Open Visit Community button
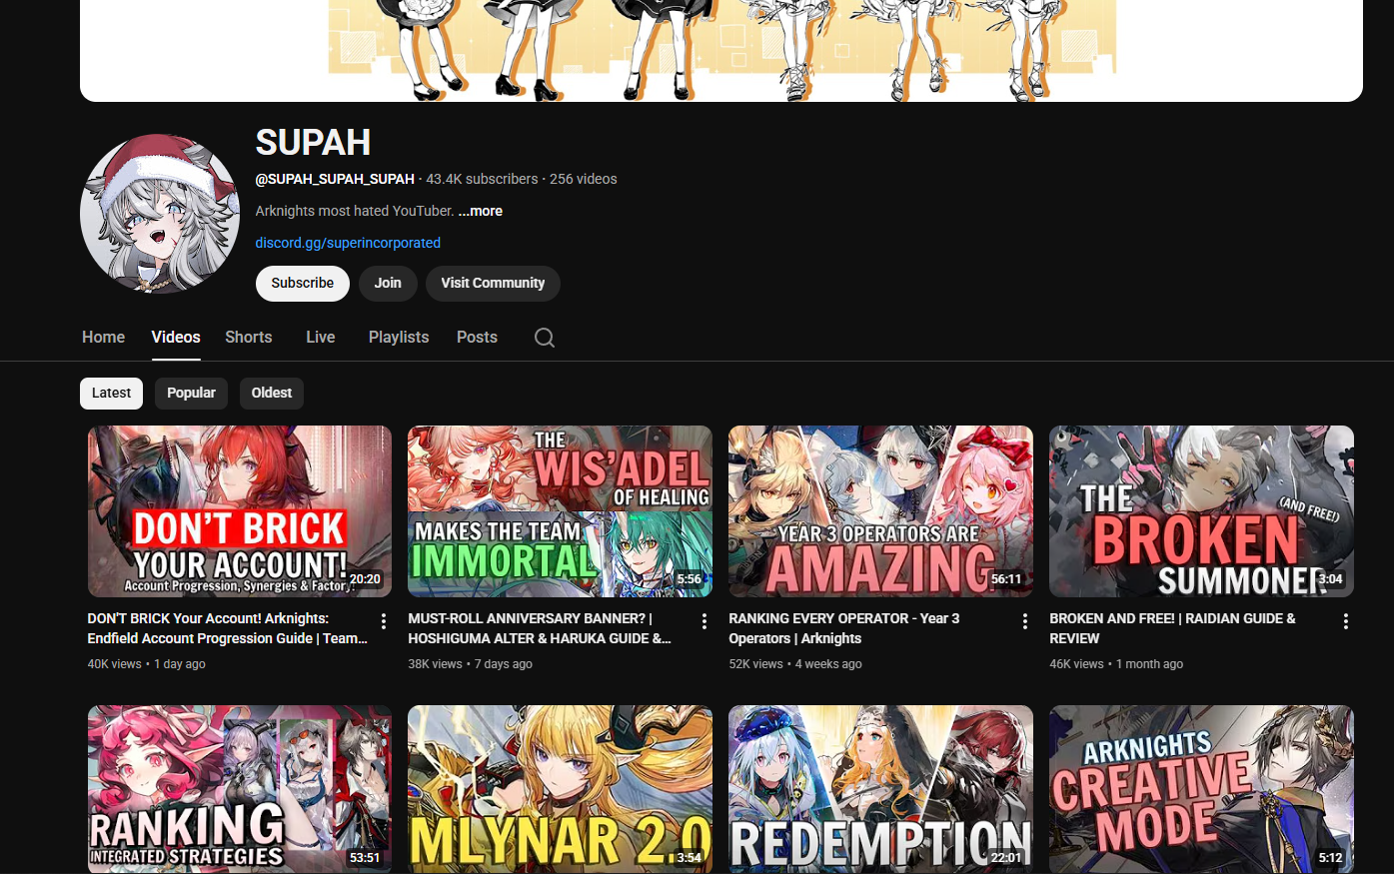The width and height of the screenshot is (1394, 874). pos(493,284)
